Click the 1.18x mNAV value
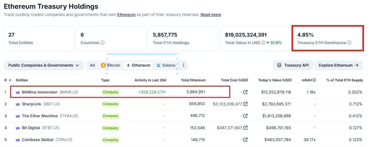 [x=311, y=92]
